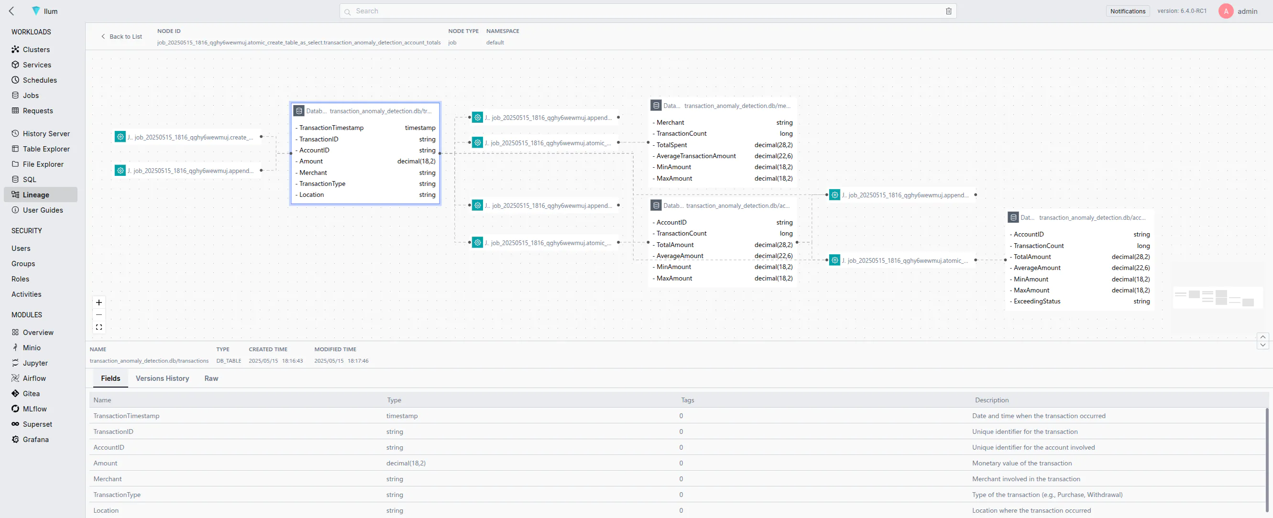
Task: Click the Clusters sidebar icon
Action: coord(15,49)
